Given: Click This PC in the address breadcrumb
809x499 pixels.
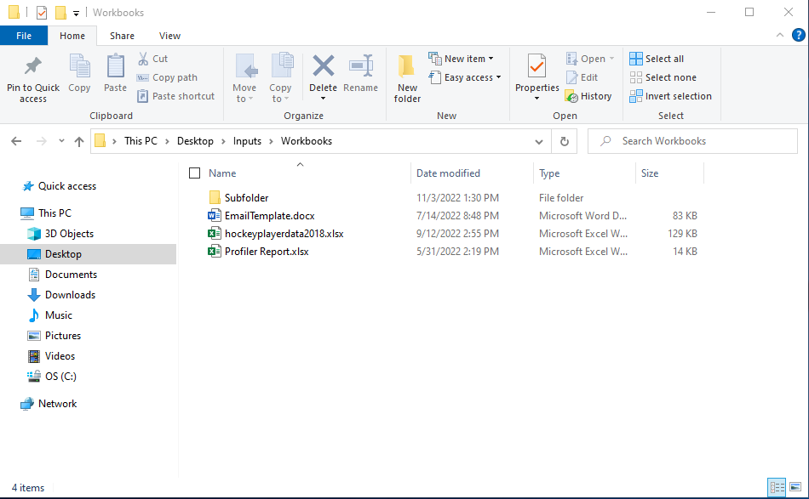Looking at the screenshot, I should 141,141.
